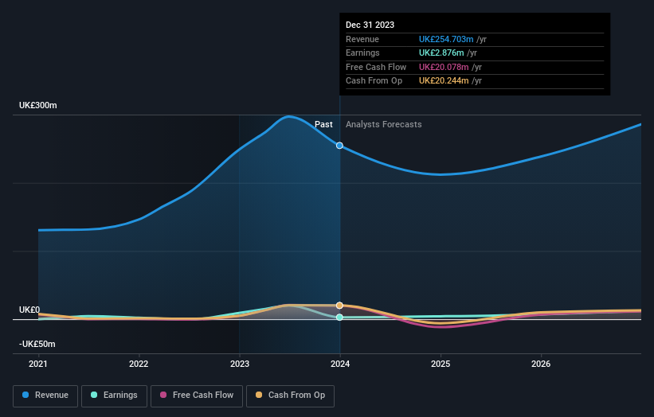Click the Earnings row label in the tooltip
654x417 pixels.
coord(362,53)
